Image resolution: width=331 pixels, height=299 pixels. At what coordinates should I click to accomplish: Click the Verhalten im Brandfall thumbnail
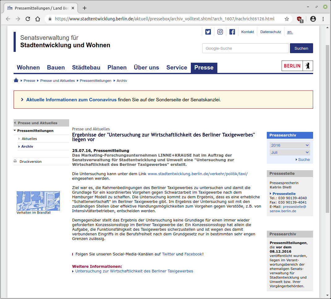[38, 201]
